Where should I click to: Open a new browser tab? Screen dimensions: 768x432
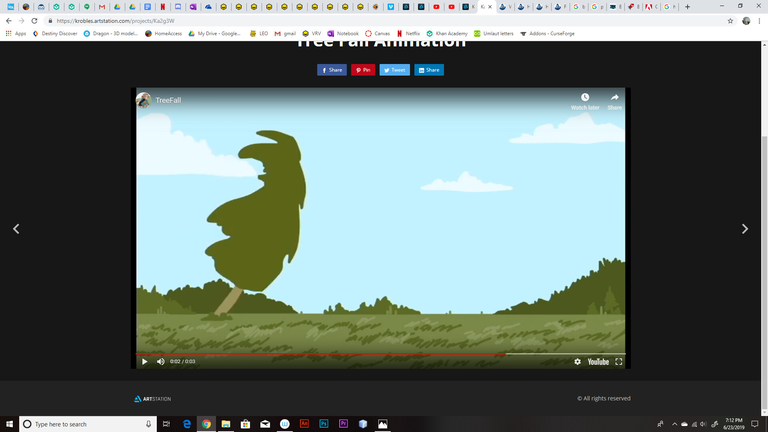pyautogui.click(x=688, y=7)
